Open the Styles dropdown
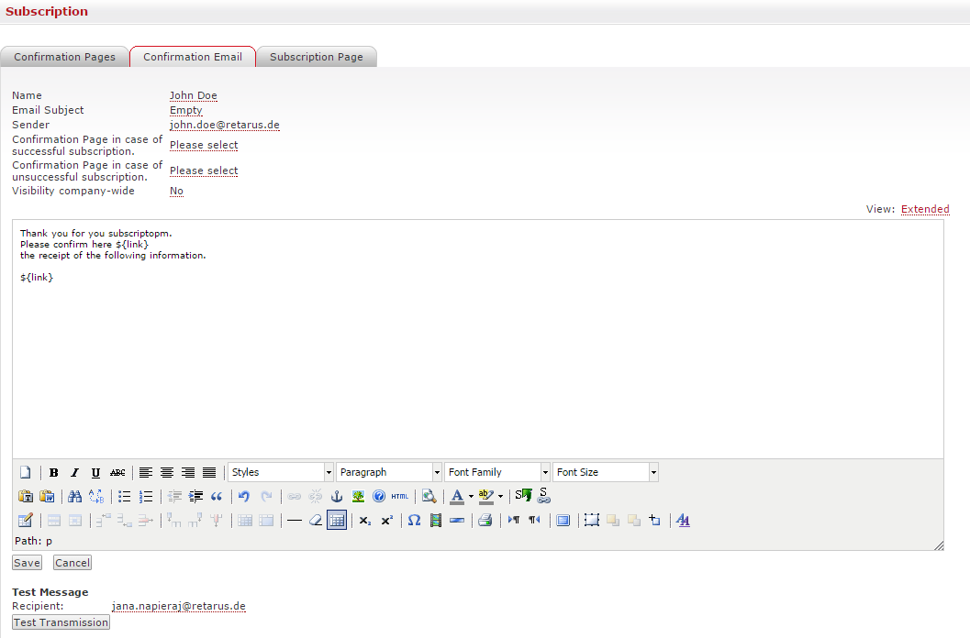 [x=280, y=473]
